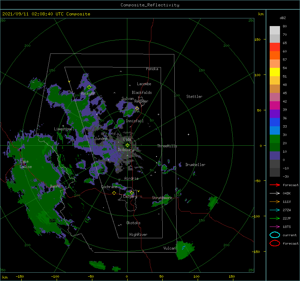Click the dBZ legend heading
The image size is (300, 281).
coord(283,18)
